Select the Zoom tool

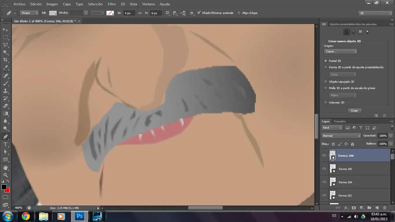[5, 175]
